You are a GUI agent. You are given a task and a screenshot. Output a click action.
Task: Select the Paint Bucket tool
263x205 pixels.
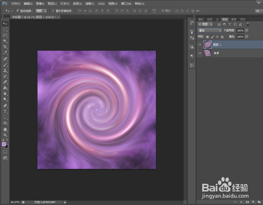(5, 88)
